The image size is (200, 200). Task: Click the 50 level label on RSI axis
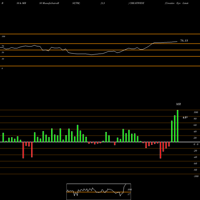(3, 52)
